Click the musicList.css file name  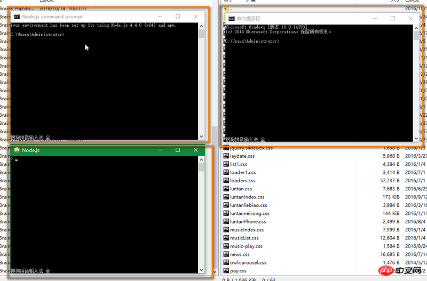click(x=244, y=238)
